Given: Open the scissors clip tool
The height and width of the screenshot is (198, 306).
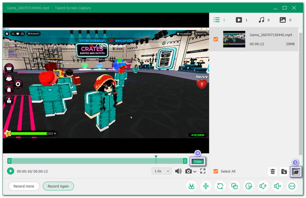Looking at the screenshot, I should point(191,186).
